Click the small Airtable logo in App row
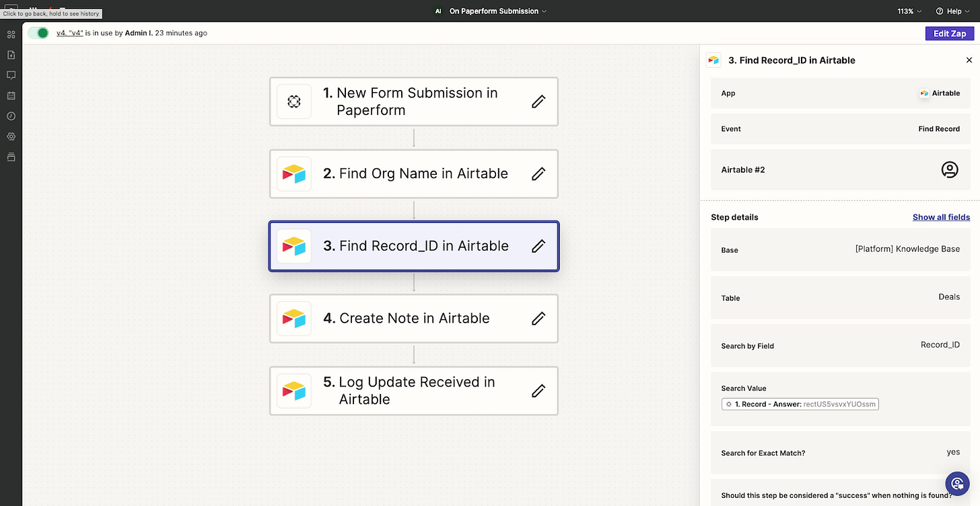 925,93
